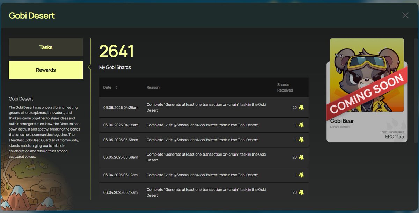Click the Gobi Desert description heading in sidebar
This screenshot has width=419, height=213.
(21, 99)
